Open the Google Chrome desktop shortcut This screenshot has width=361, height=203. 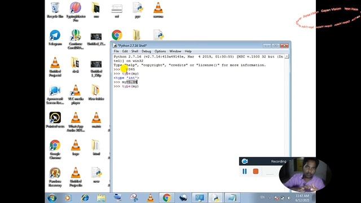click(x=55, y=149)
